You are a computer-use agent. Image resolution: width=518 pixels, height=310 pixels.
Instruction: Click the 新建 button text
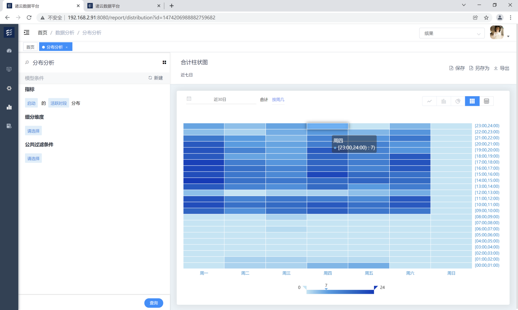pyautogui.click(x=158, y=78)
